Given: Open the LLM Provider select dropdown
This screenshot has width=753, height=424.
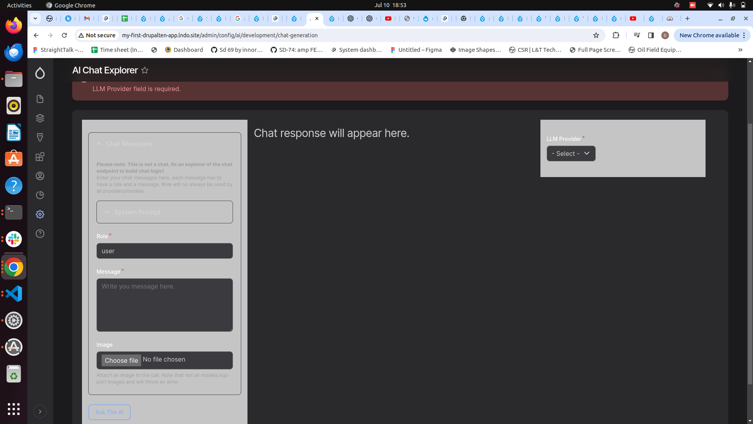Looking at the screenshot, I should coord(571,154).
